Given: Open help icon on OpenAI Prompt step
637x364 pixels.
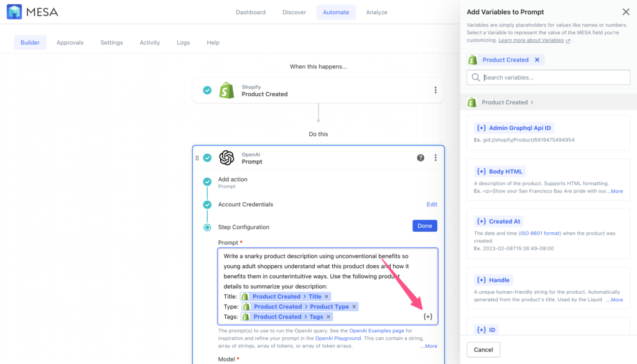Looking at the screenshot, I should coord(421,157).
